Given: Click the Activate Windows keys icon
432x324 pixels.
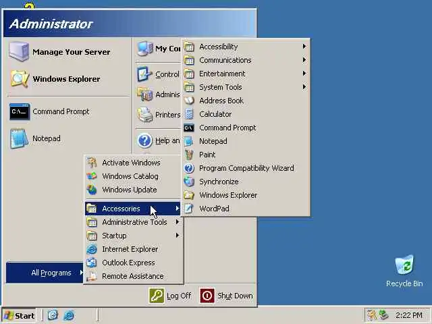Looking at the screenshot, I should (x=92, y=163).
